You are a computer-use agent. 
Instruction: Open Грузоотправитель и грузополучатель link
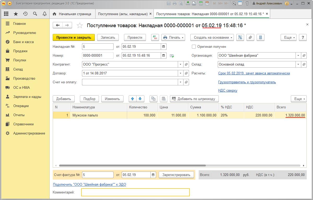(247, 82)
